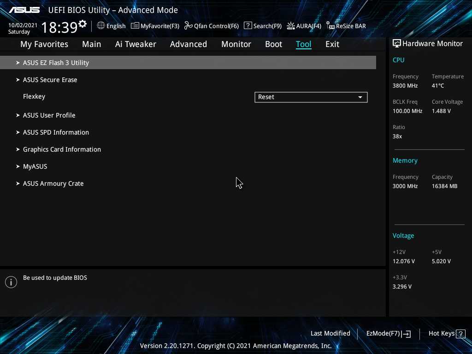
Task: Open ASUS User Profile submenu
Action: (49, 115)
